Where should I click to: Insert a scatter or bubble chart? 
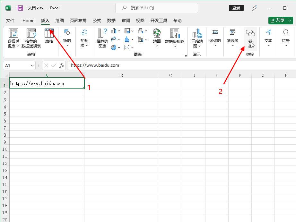click(127, 47)
